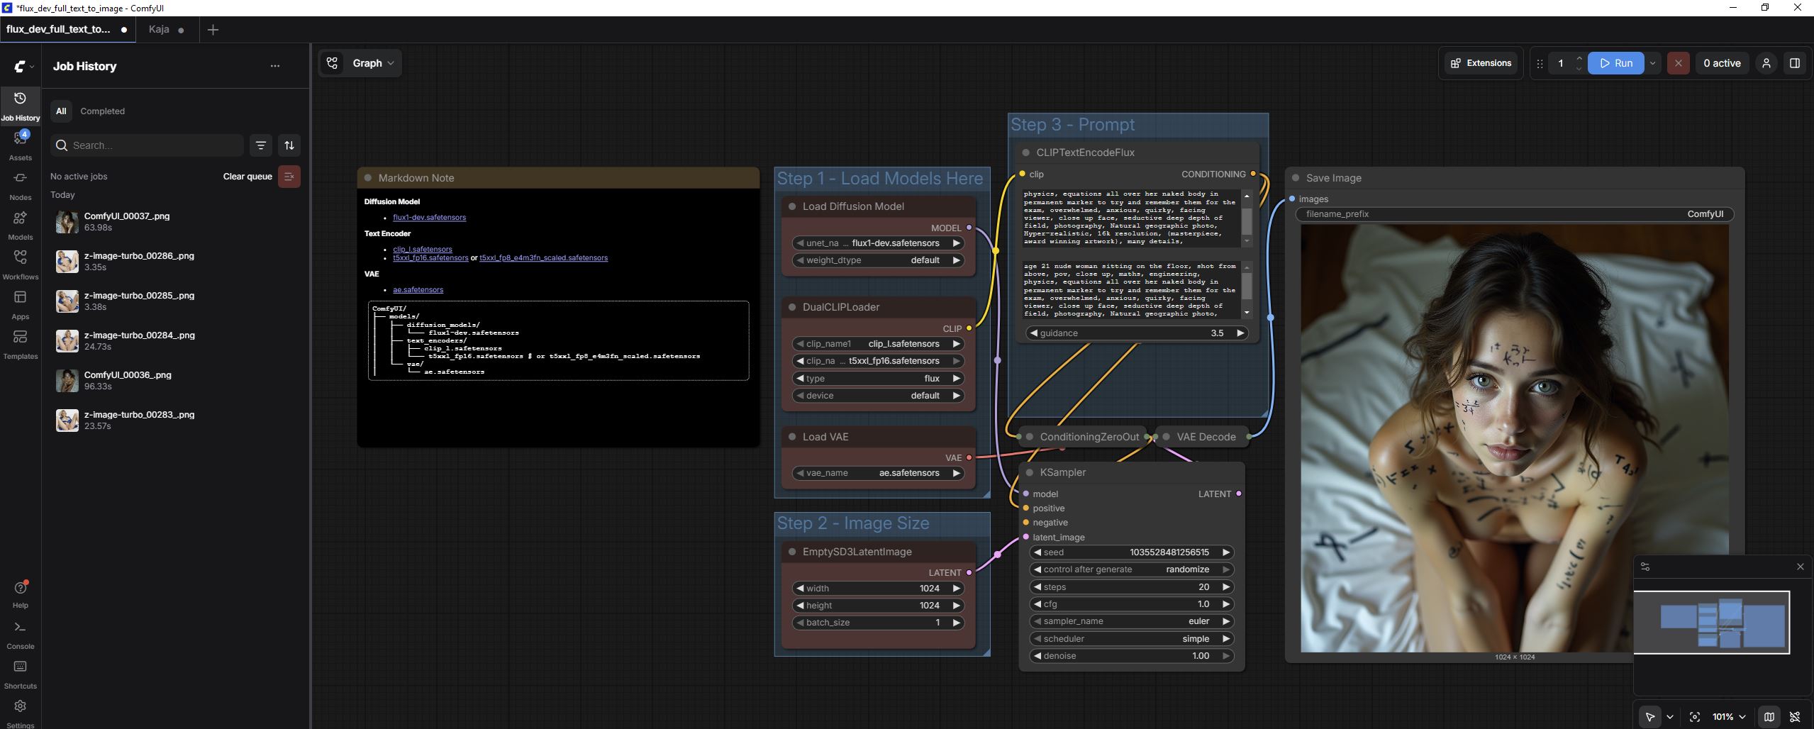Image resolution: width=1814 pixels, height=729 pixels.
Task: Open the user account menu
Action: [x=1766, y=63]
